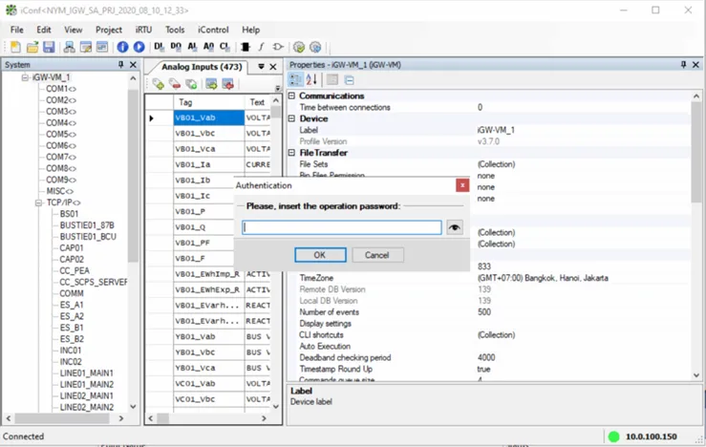Click the black chip toolbar icon

[245, 47]
